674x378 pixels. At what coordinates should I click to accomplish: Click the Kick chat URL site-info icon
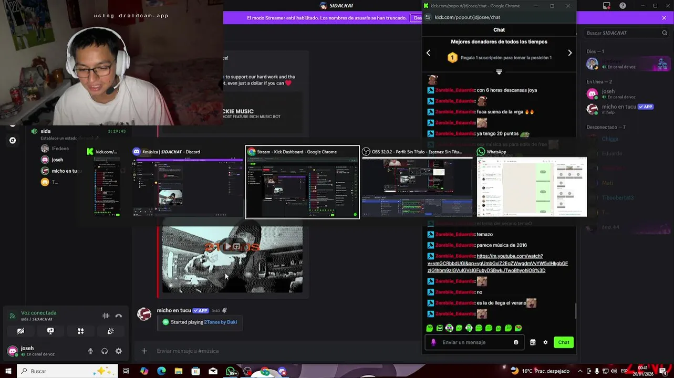click(428, 17)
